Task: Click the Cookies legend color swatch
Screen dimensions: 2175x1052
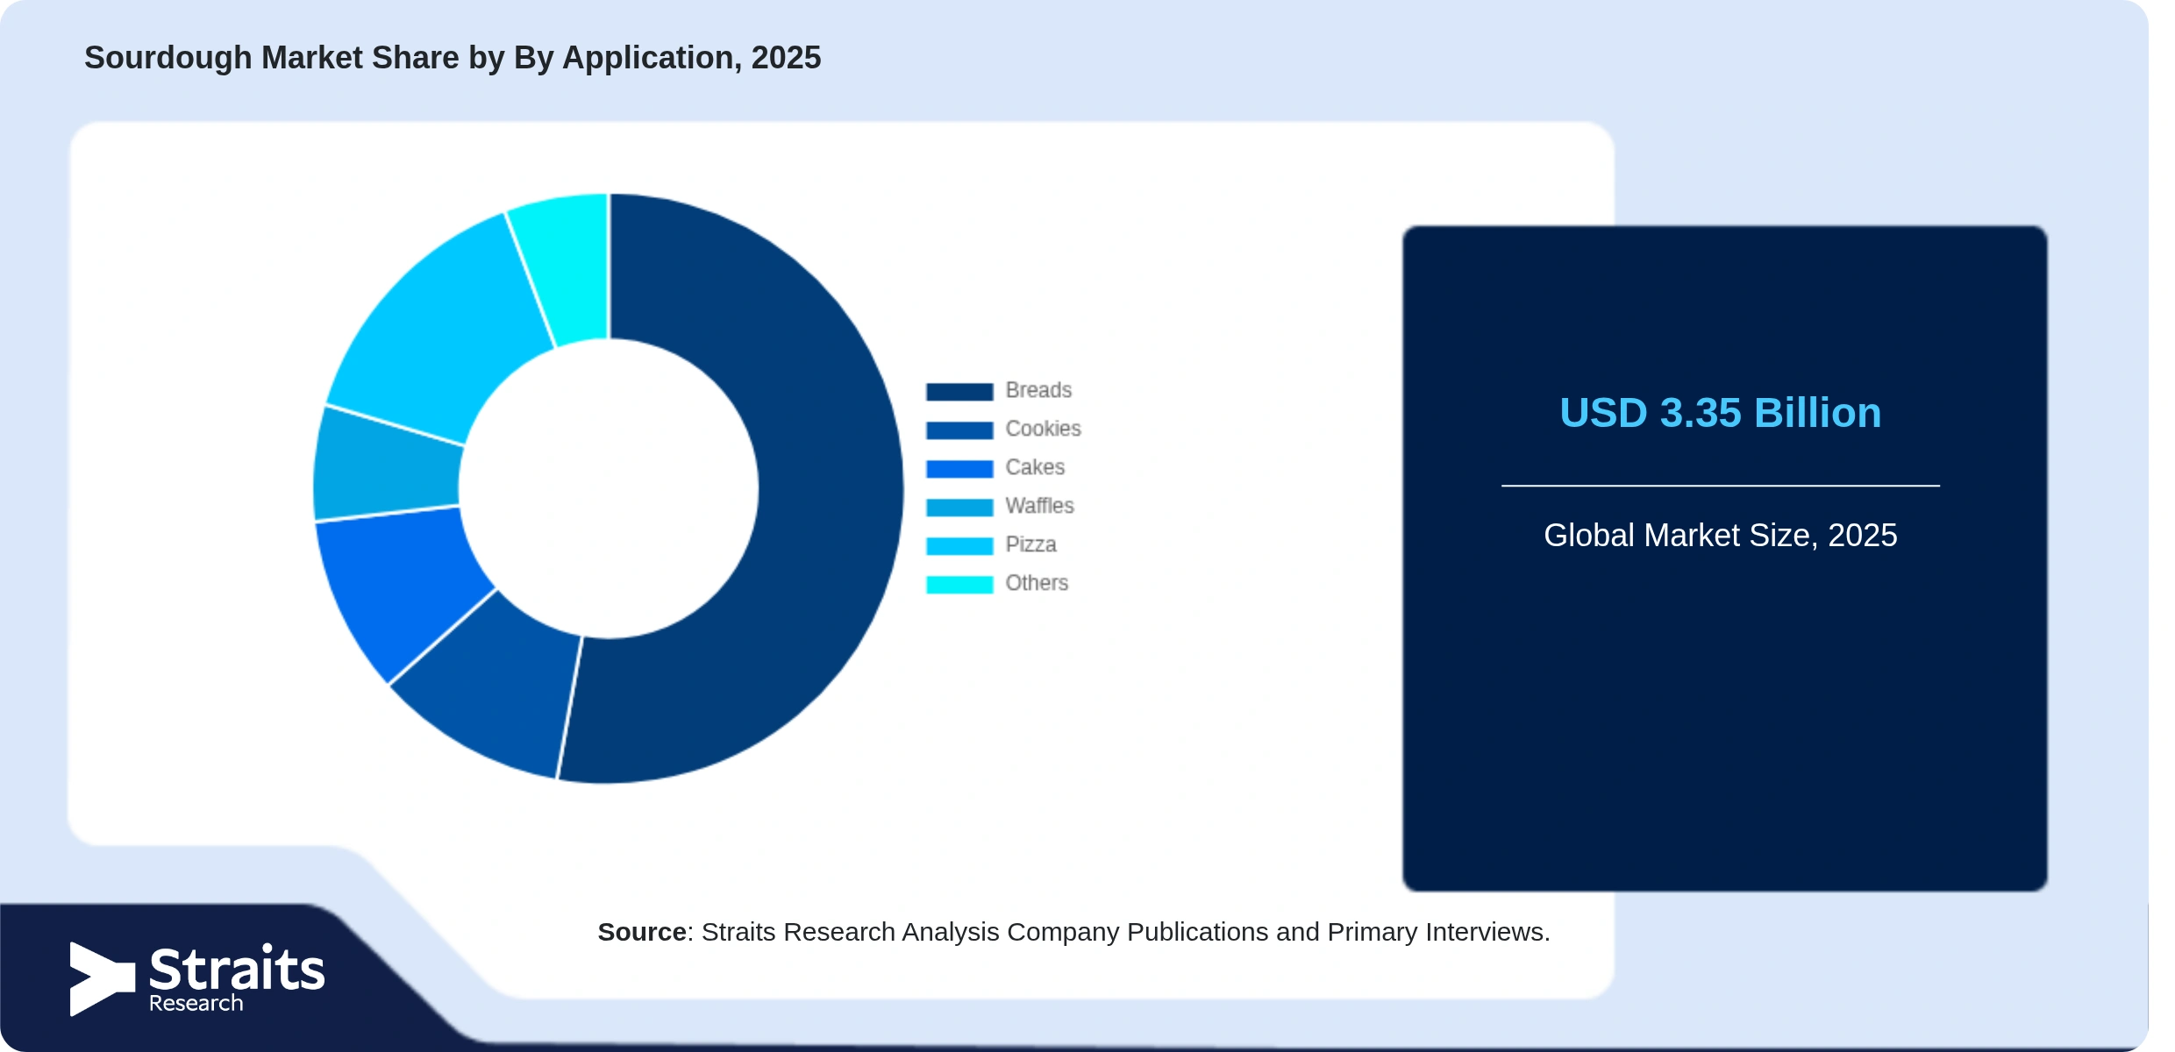Action: coord(959,430)
